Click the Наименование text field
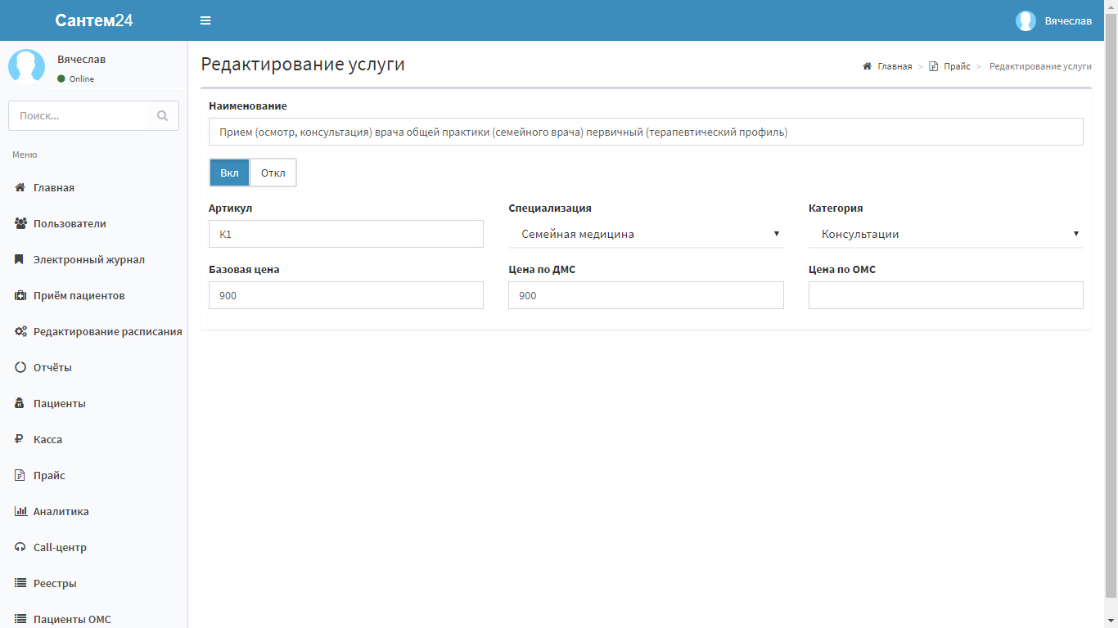This screenshot has width=1118, height=628. click(x=646, y=132)
